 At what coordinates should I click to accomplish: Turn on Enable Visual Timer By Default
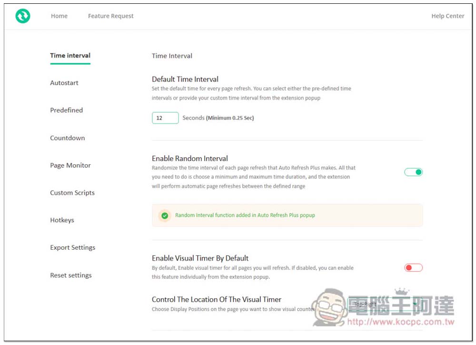pyautogui.click(x=413, y=268)
